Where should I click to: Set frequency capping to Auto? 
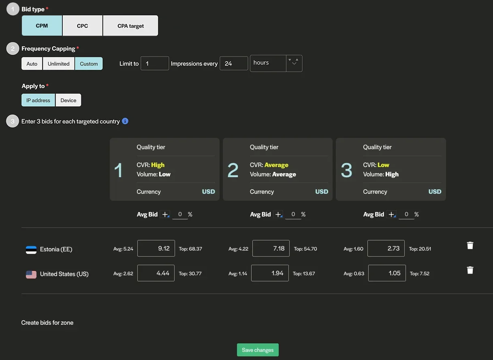[x=32, y=64]
